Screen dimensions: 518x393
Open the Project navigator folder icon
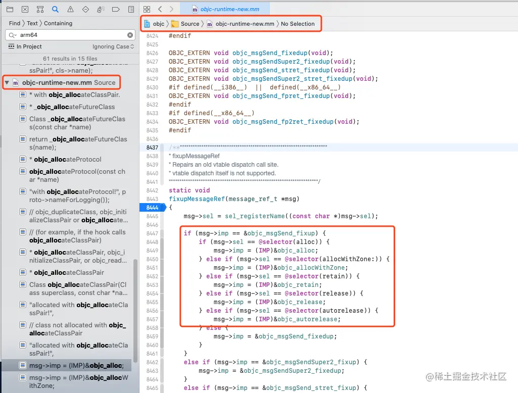(10, 9)
